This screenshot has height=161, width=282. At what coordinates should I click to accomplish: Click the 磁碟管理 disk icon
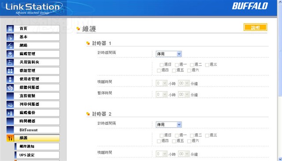(x=10, y=54)
